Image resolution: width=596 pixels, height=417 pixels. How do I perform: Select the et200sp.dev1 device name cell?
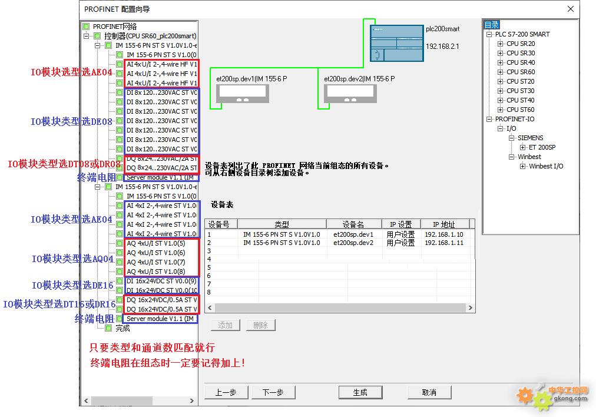pyautogui.click(x=353, y=234)
